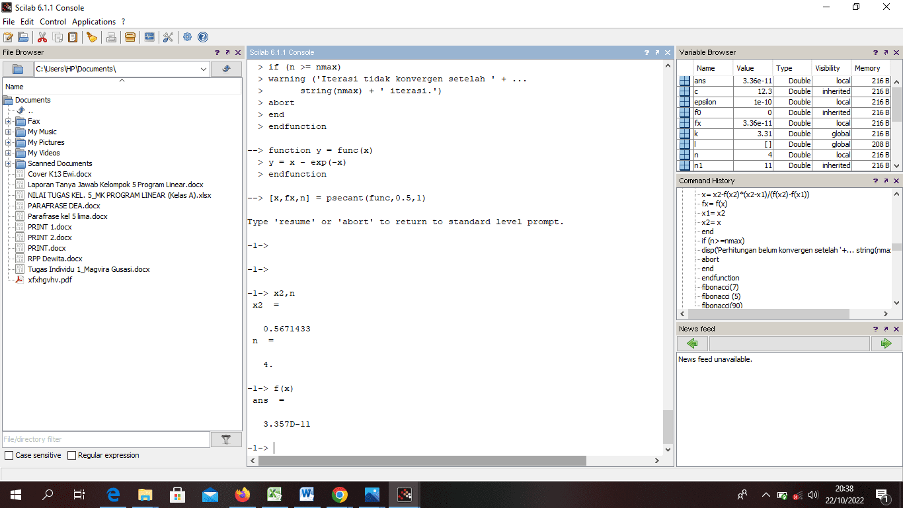Undock the File Browser panel
The image size is (903, 508).
pos(227,52)
